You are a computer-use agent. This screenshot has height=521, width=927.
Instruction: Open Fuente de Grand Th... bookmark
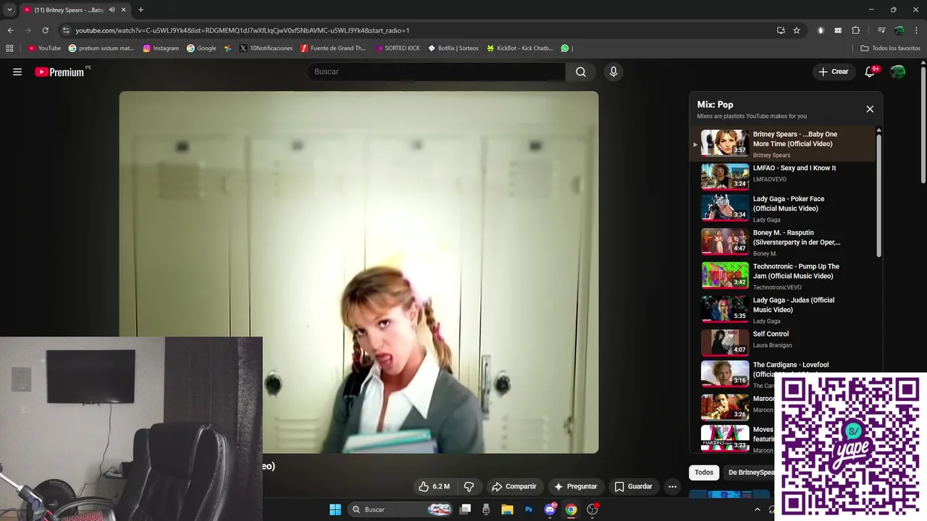[333, 48]
